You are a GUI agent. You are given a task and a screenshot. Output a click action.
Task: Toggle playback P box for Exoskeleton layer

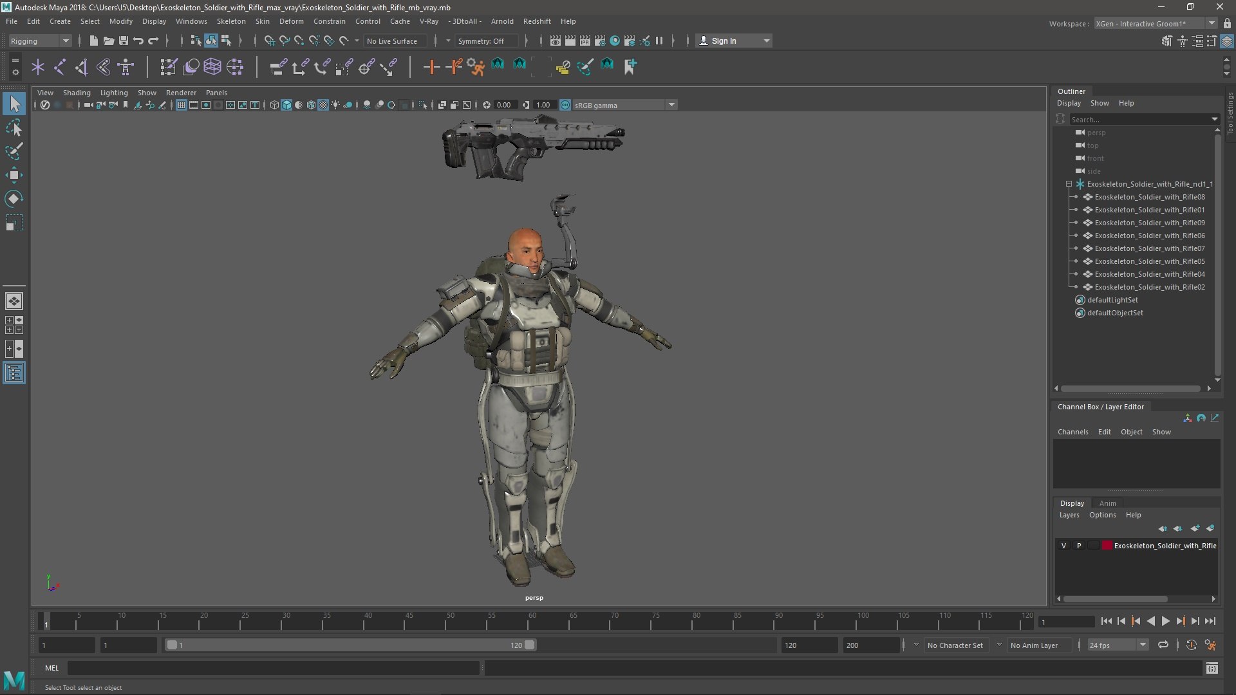point(1079,546)
